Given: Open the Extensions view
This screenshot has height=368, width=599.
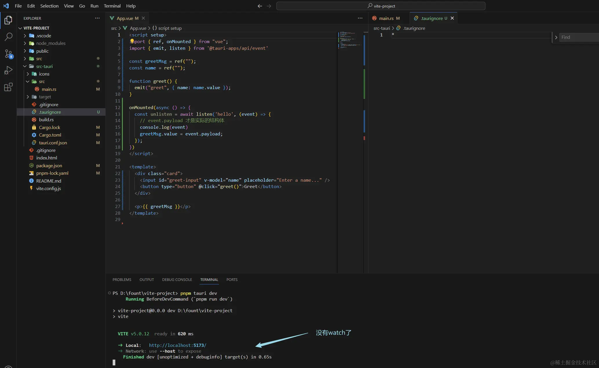Looking at the screenshot, I should pyautogui.click(x=8, y=87).
